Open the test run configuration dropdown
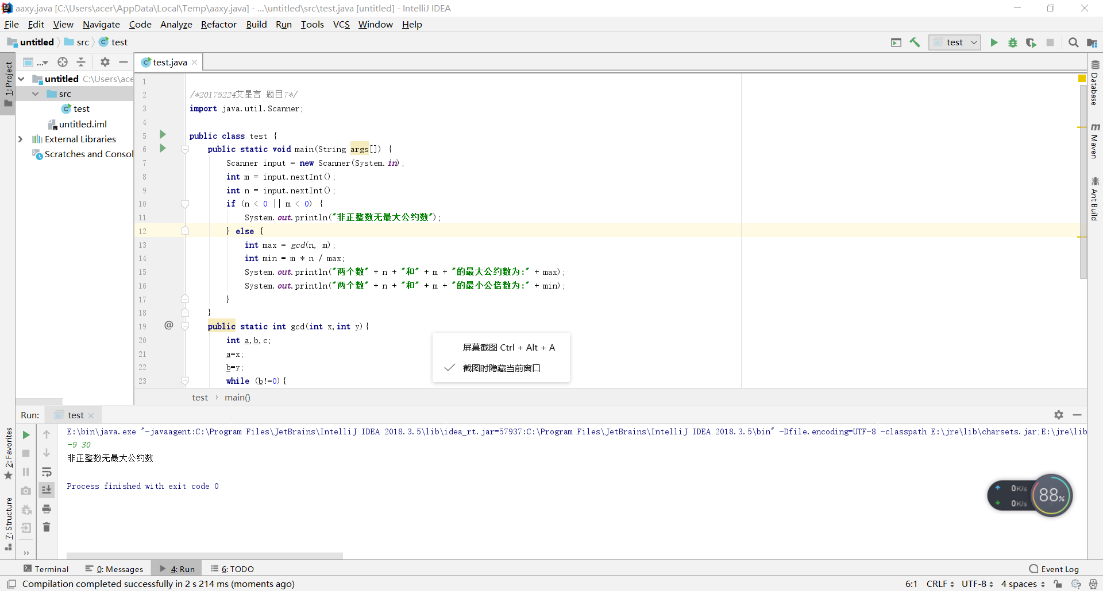Image resolution: width=1103 pixels, height=591 pixels. (x=955, y=42)
